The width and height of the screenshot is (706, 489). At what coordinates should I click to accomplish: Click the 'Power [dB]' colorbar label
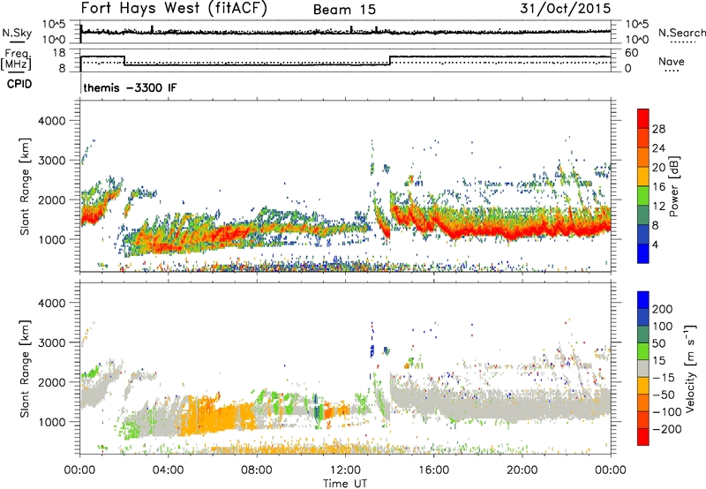pos(674,186)
